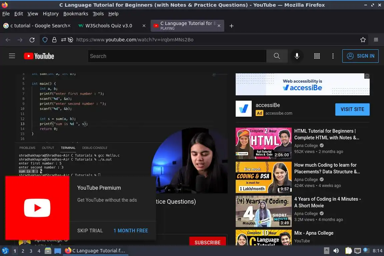Click the autoplay blocked icon in address bar
384x256 pixels.
coord(71,40)
